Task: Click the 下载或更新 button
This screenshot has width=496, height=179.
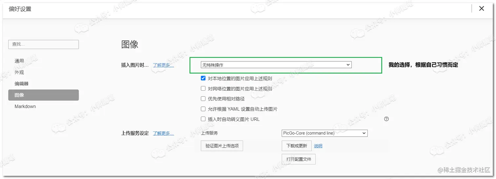Action: click(x=297, y=146)
